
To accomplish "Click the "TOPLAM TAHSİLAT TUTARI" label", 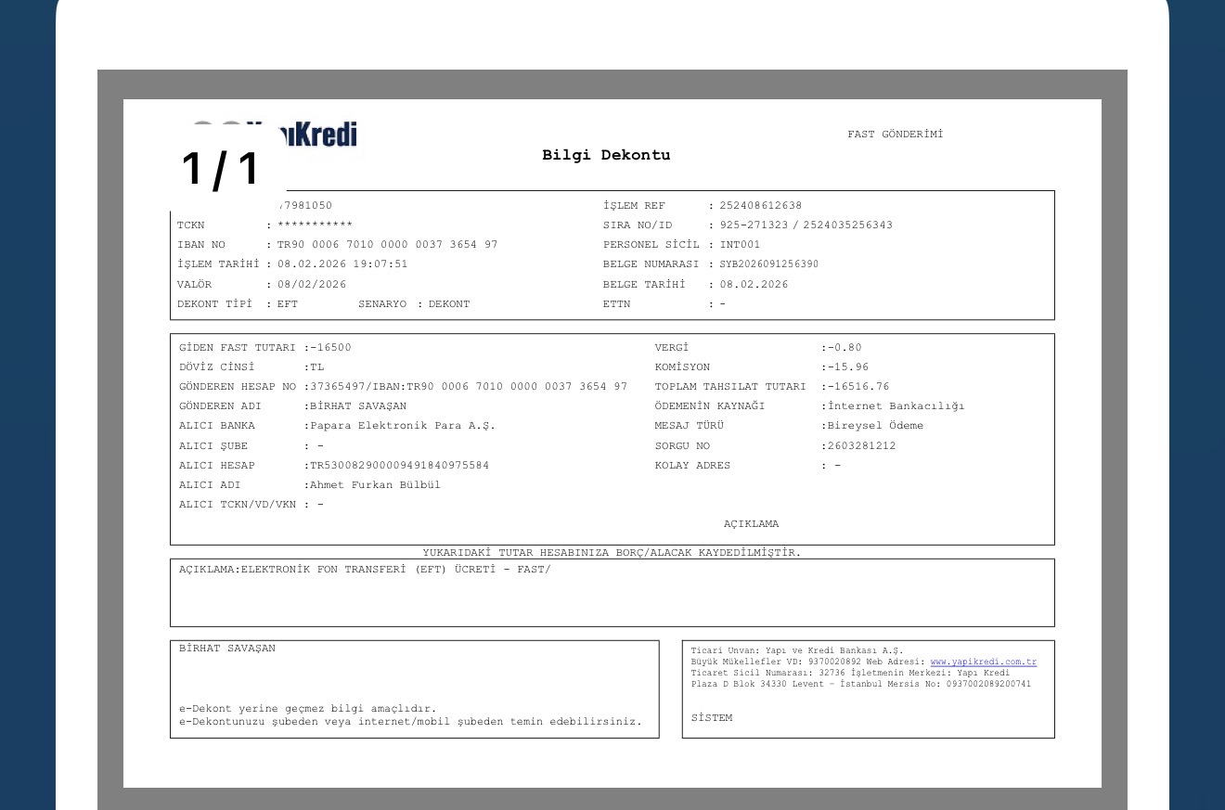I will [730, 387].
